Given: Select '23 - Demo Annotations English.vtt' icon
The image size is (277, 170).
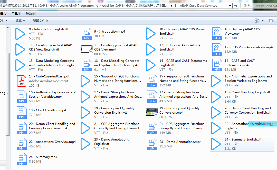Looking at the screenshot, I should pos(85,144).
